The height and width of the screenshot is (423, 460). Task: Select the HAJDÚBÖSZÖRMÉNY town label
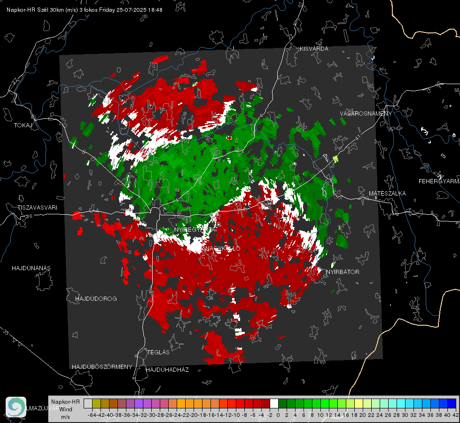tap(102, 367)
